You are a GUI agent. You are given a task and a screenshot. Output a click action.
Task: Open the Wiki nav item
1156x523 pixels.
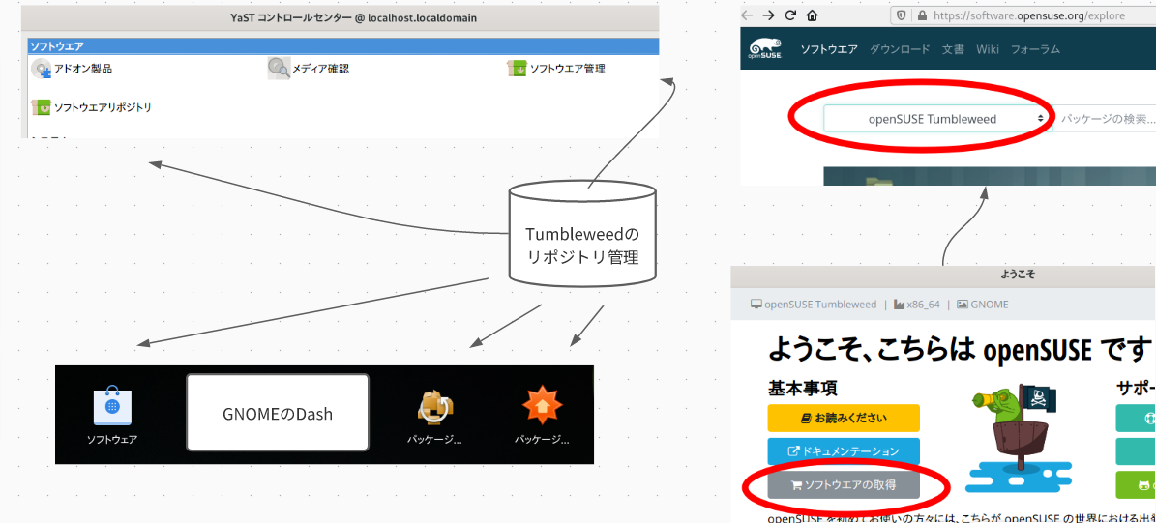pyautogui.click(x=987, y=49)
